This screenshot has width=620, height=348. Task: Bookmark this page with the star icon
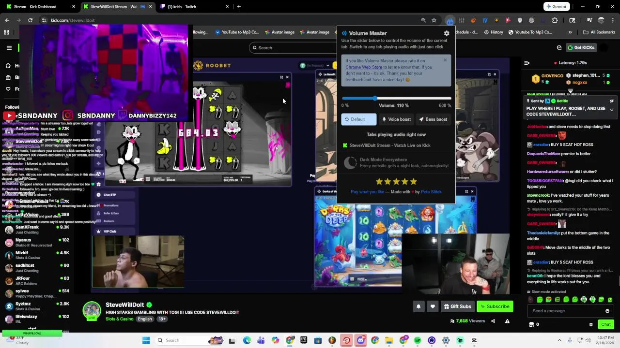click(x=434, y=20)
